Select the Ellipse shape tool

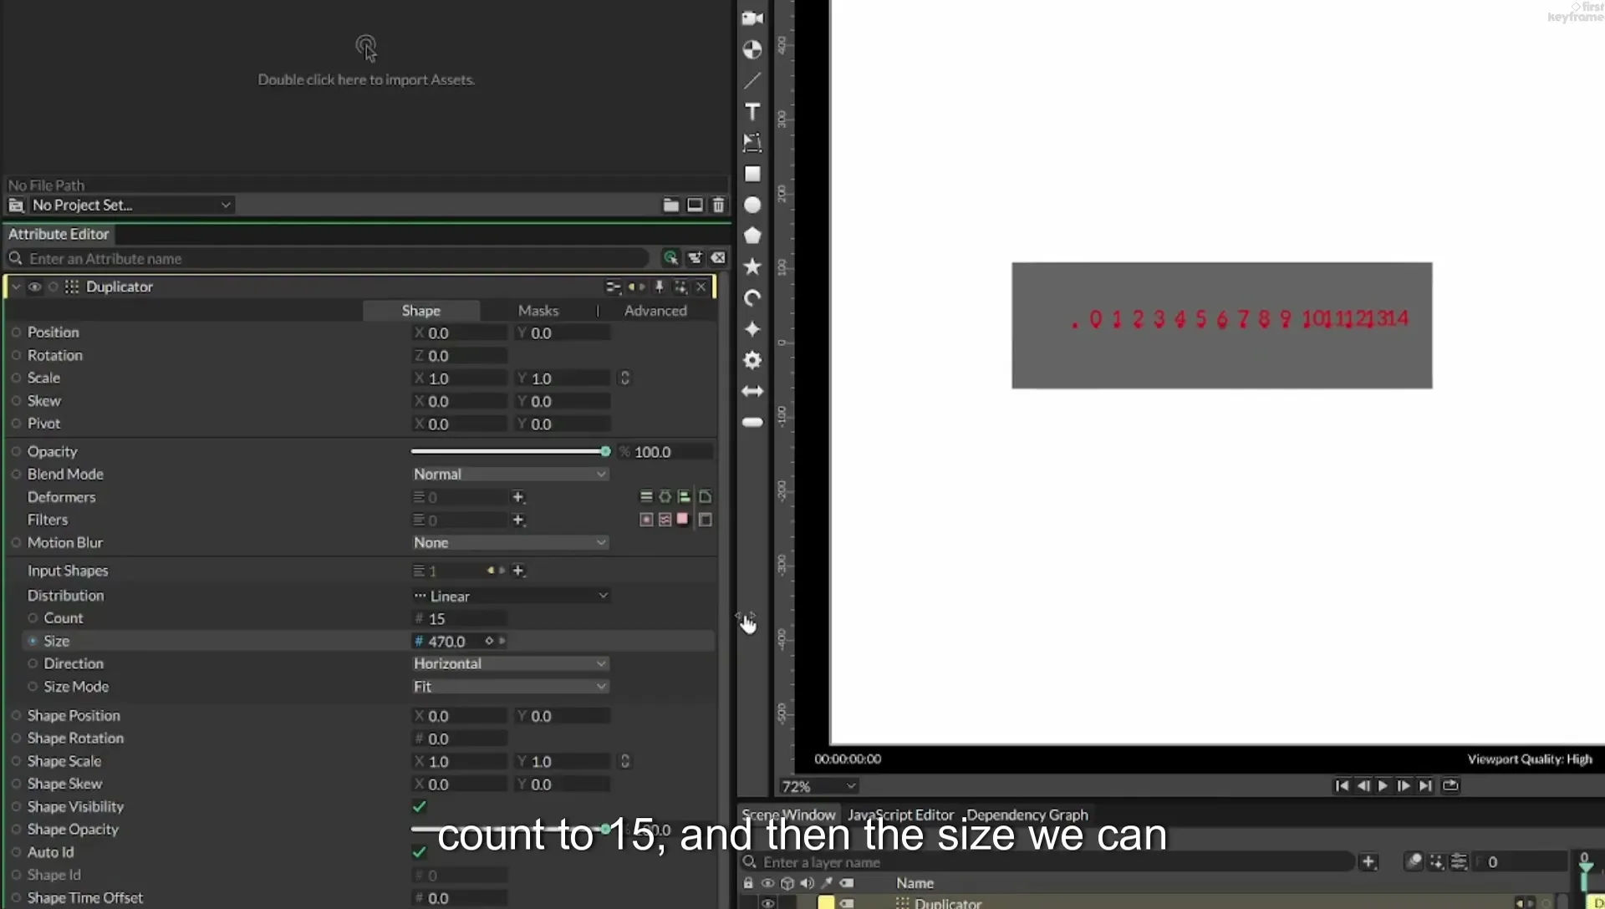(x=752, y=205)
